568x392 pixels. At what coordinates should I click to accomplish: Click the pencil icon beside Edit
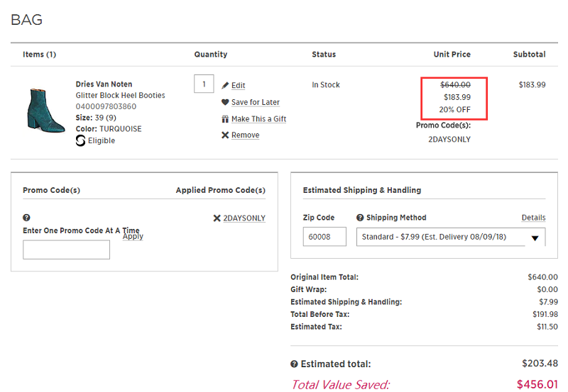[225, 85]
